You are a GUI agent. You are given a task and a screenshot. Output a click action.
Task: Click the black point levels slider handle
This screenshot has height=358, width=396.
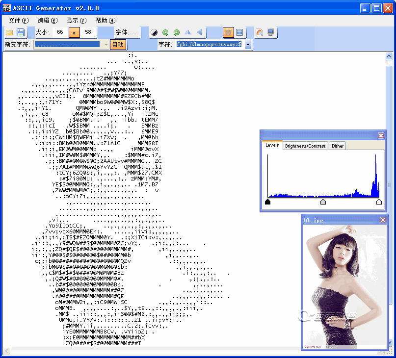click(x=268, y=202)
